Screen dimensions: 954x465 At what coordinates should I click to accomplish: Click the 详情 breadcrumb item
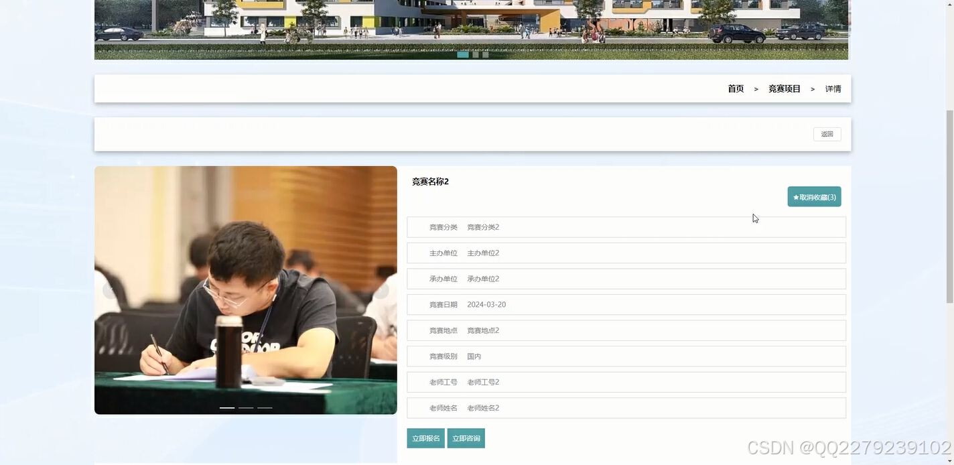point(833,88)
